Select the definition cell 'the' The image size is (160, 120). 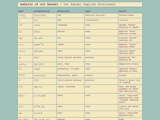pos(71,15)
